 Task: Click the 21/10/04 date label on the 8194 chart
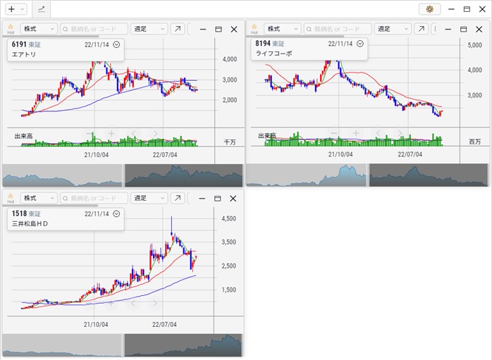[x=340, y=154]
